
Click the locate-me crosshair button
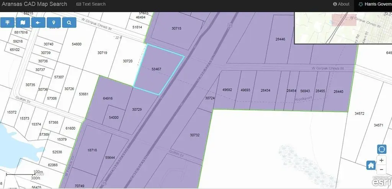(x=381, y=149)
